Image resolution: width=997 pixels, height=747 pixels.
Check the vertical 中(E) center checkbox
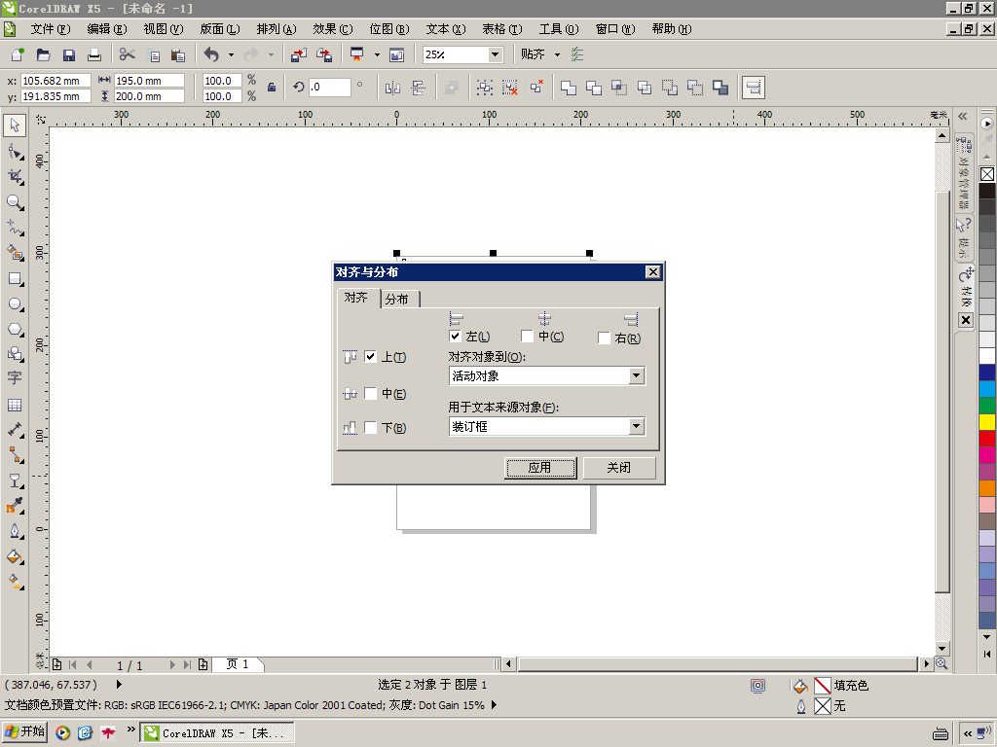(x=370, y=394)
